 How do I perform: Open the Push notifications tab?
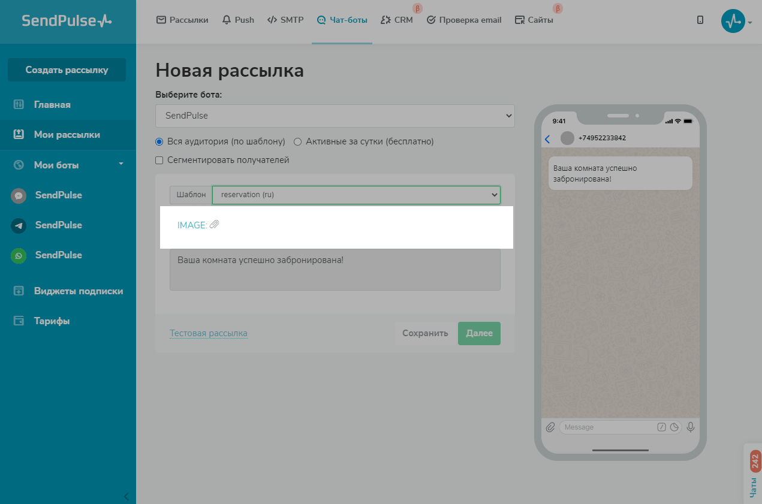[238, 20]
